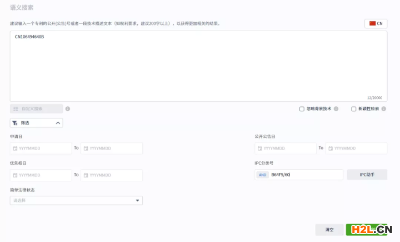Open the CN country selector button

point(376,23)
